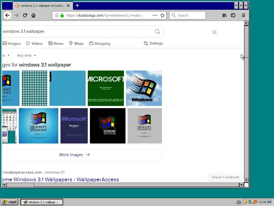Click the keyboard tray icon
The height and width of the screenshot is (206, 274).
[x=238, y=202]
